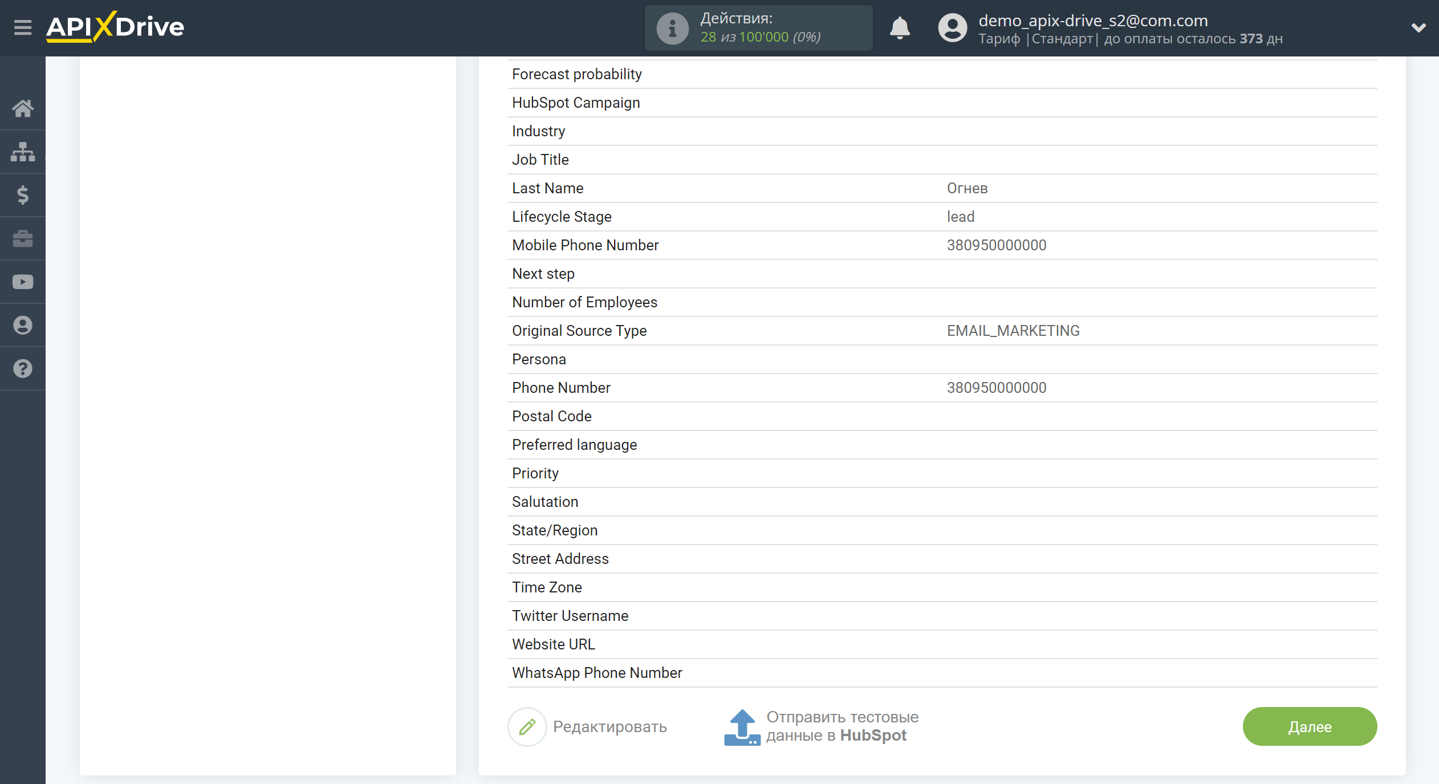The height and width of the screenshot is (784, 1439).
Task: Click the Salutation row
Action: click(x=942, y=502)
